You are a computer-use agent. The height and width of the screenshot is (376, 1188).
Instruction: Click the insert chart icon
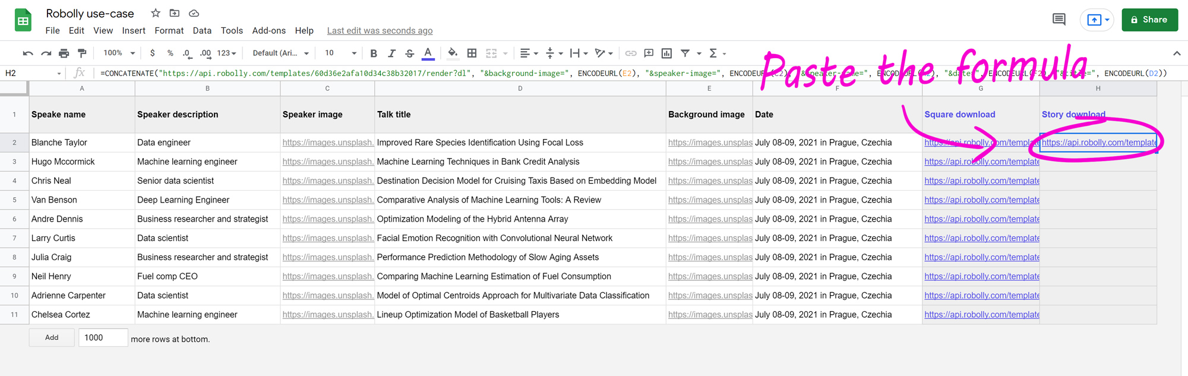coord(666,53)
